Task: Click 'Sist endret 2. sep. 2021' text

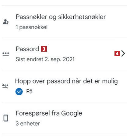Action: click(45, 59)
